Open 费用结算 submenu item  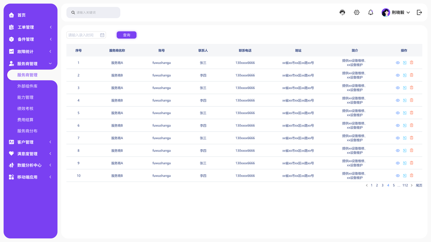click(25, 120)
